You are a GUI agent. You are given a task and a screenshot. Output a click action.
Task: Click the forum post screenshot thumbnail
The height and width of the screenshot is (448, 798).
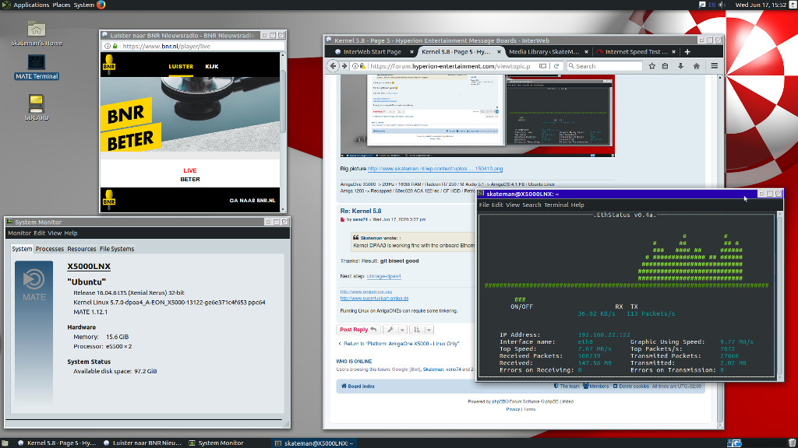(x=478, y=116)
